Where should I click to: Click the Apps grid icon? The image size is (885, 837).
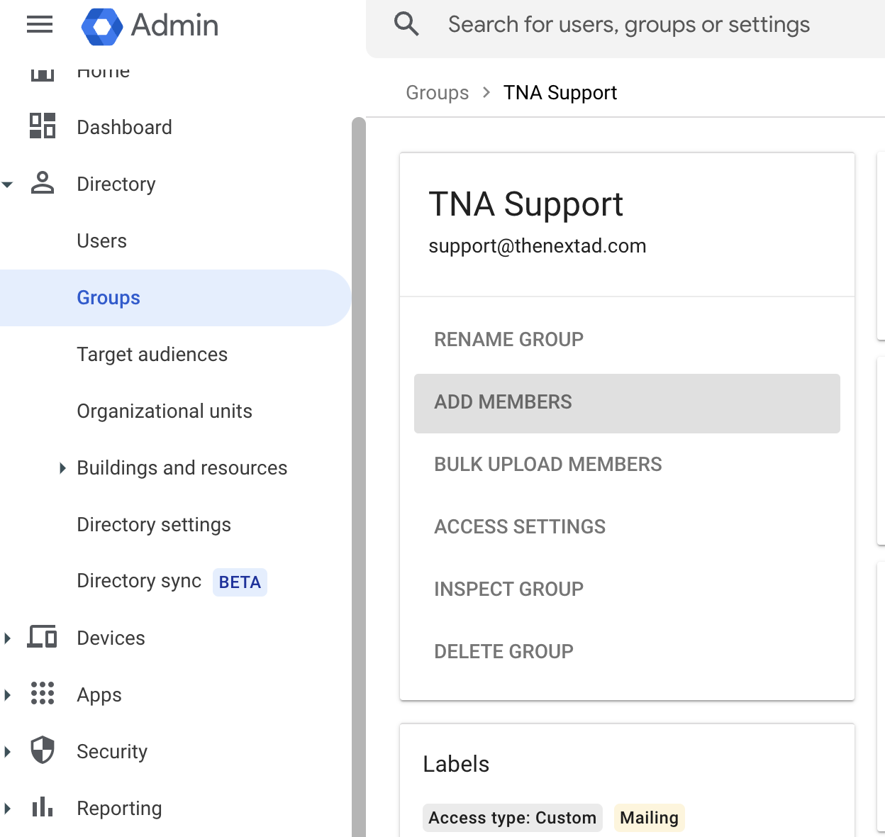(43, 694)
